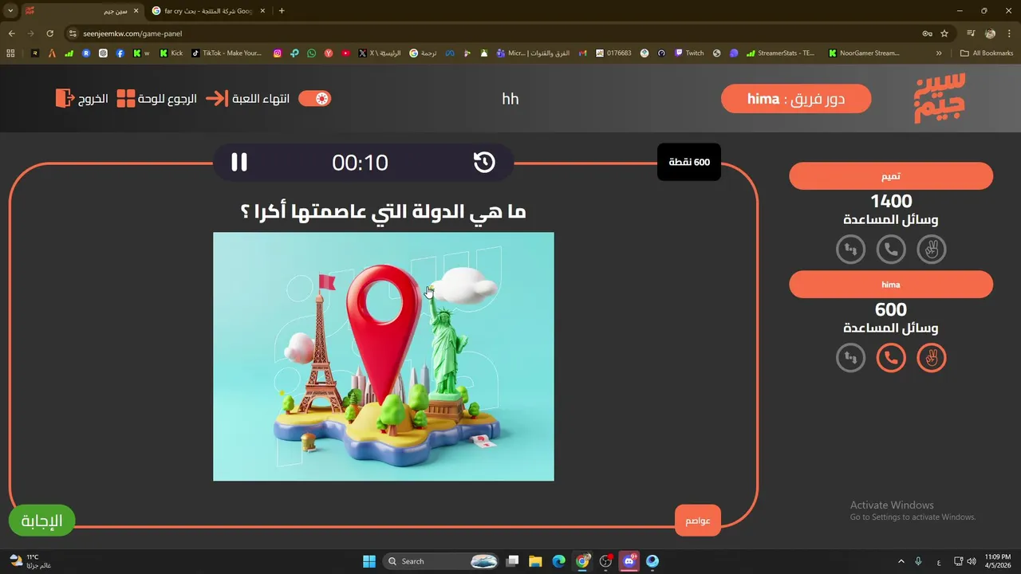Viewport: 1021px width, 574px height.
Task: Click انتهاء اللعبة to end the game
Action: 248,99
